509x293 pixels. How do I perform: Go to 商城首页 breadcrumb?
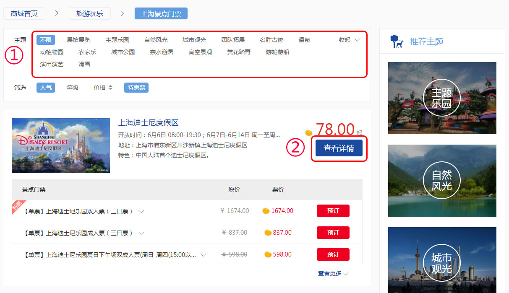(24, 13)
